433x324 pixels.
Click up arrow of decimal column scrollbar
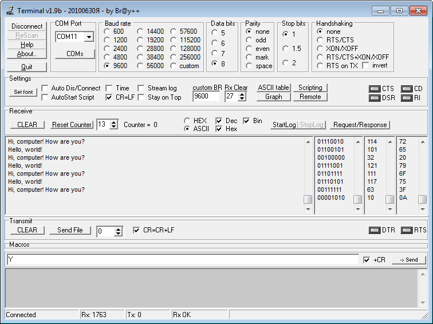tap(390, 142)
